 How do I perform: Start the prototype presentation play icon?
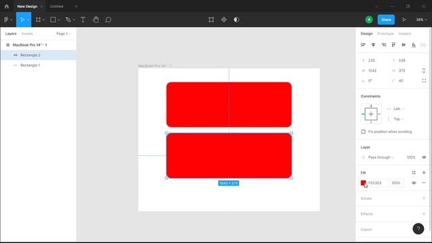click(x=404, y=20)
